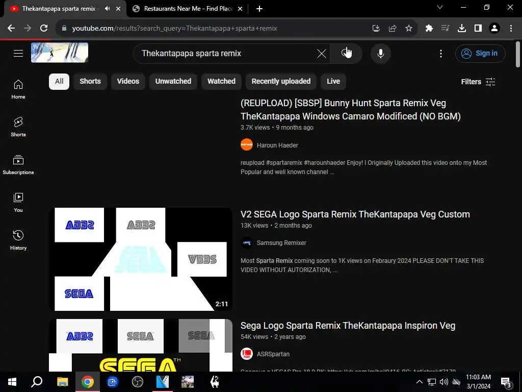
Task: Open media control icon in toolbar
Action: click(446, 29)
